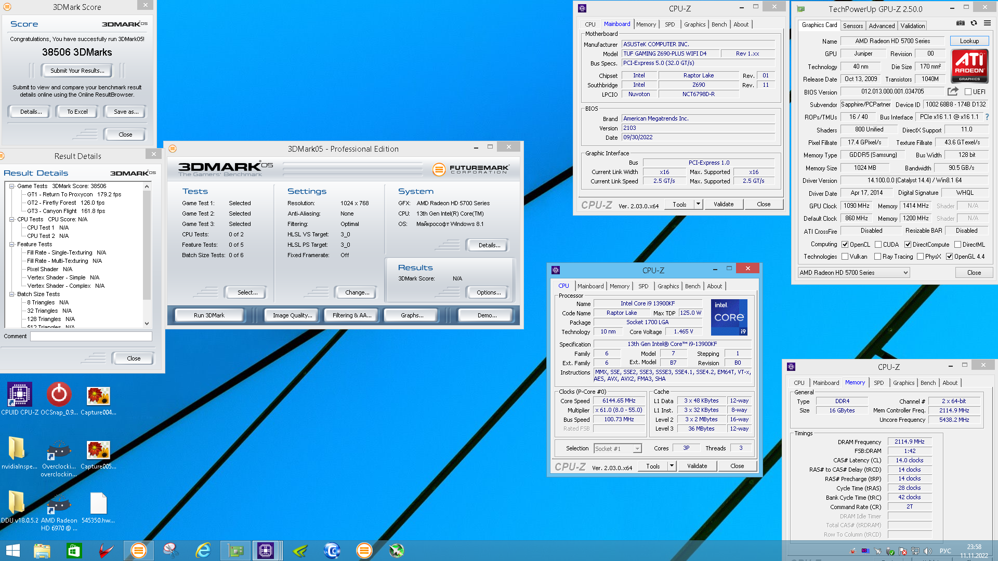998x561 pixels.
Task: Switch to GPU-Z from the taskbar
Action: (235, 551)
